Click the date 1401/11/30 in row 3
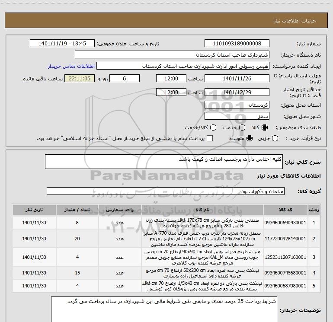 [x=34, y=257]
